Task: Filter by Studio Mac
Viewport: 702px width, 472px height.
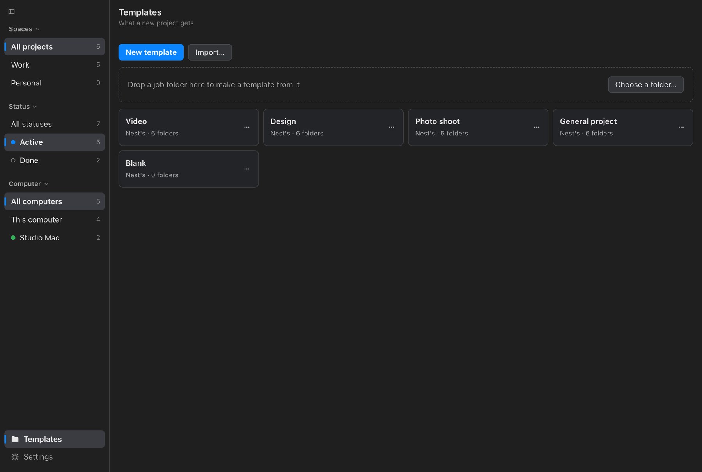Action: [55, 238]
